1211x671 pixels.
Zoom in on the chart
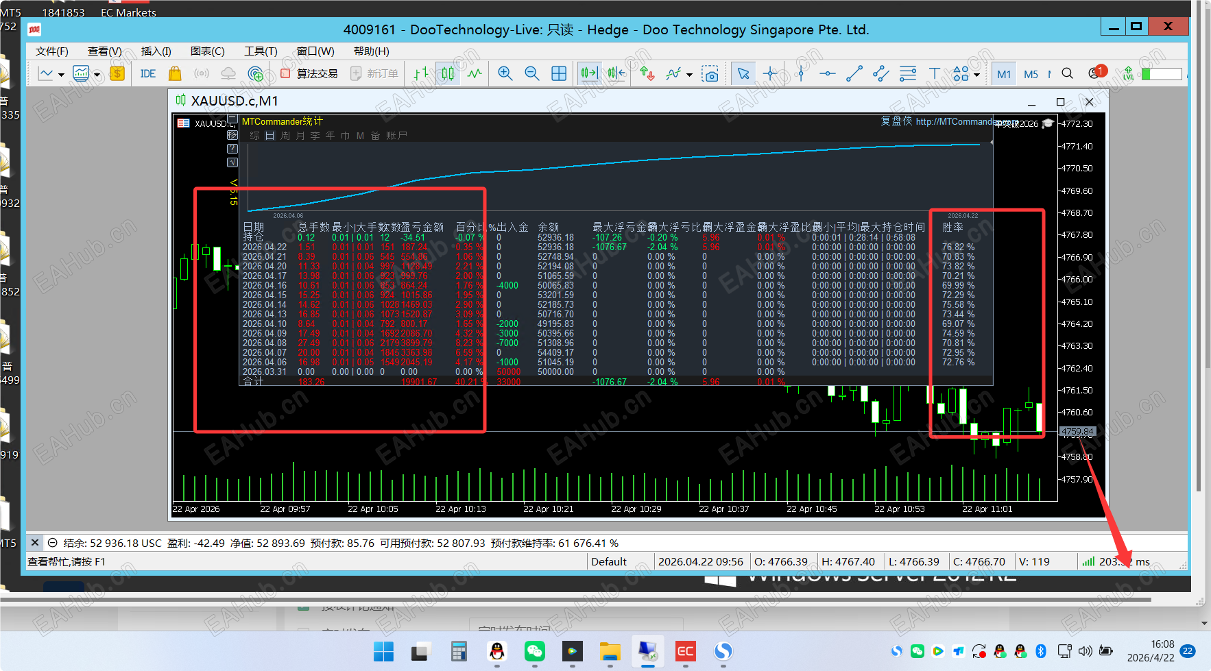point(505,73)
